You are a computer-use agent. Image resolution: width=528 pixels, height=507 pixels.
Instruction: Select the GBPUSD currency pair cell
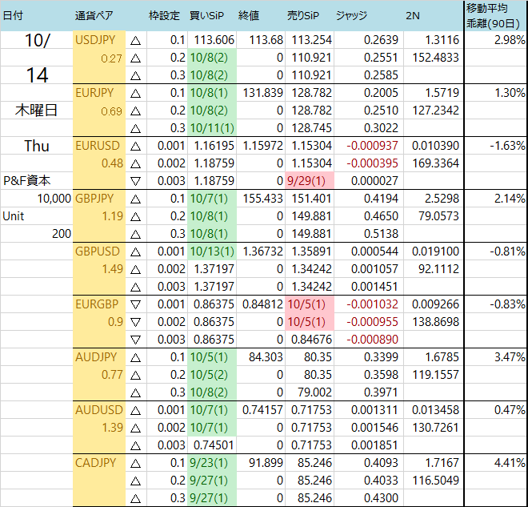coord(99,251)
